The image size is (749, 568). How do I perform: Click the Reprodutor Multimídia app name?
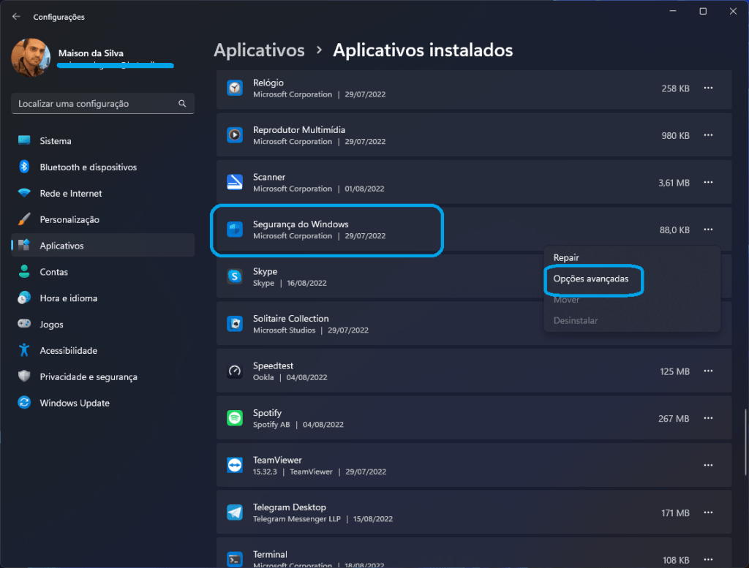[299, 130]
